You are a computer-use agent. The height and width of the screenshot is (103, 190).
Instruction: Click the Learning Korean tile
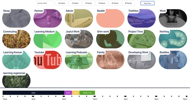16,60
